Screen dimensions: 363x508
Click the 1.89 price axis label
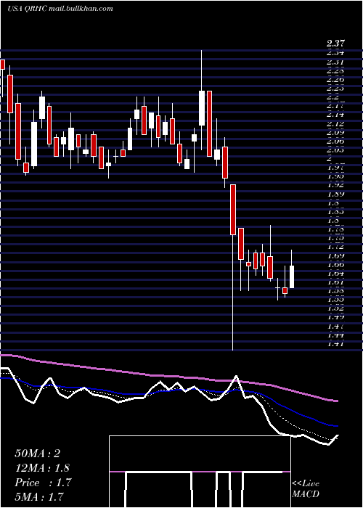pyautogui.click(x=336, y=194)
